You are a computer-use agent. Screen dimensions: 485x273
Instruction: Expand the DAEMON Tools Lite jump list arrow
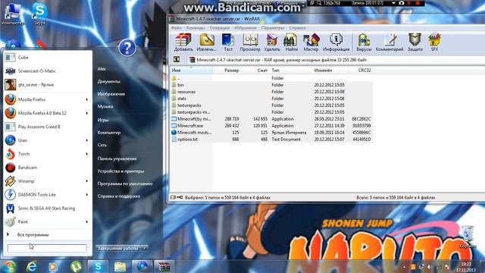pos(86,195)
